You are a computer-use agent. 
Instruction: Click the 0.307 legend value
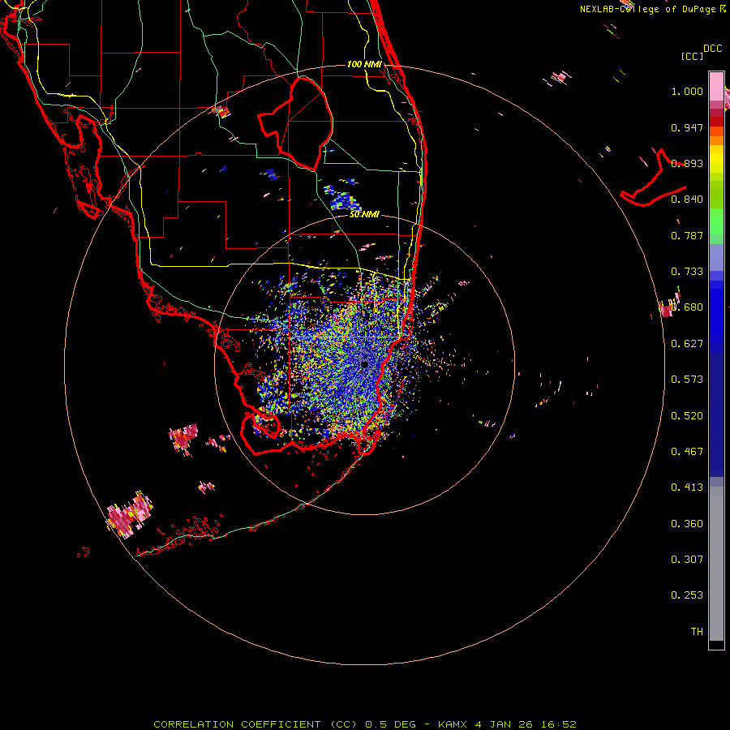coord(687,560)
